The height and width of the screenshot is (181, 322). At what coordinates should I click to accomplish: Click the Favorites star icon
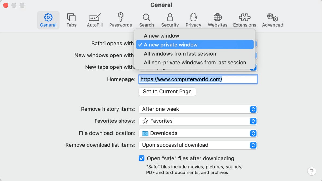click(145, 121)
